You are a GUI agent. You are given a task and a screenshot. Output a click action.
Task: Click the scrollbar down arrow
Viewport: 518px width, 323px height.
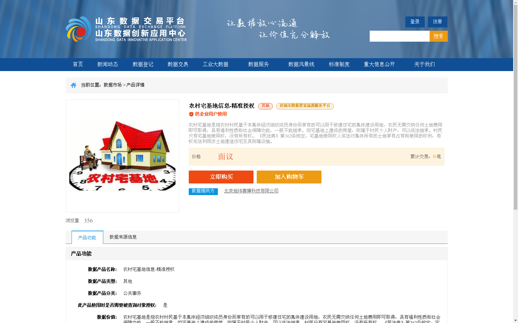[515, 320]
